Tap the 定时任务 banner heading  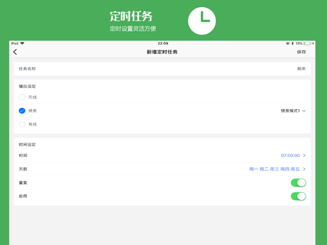point(131,16)
